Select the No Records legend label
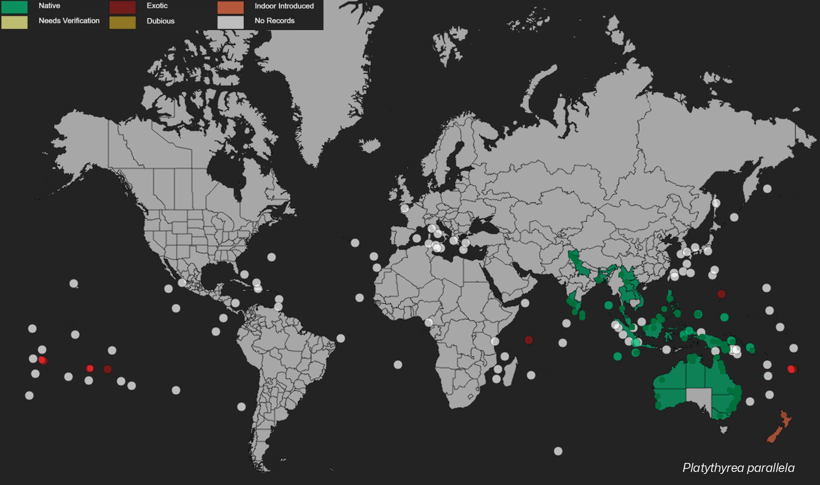Screen dimensions: 820x485 tap(274, 21)
